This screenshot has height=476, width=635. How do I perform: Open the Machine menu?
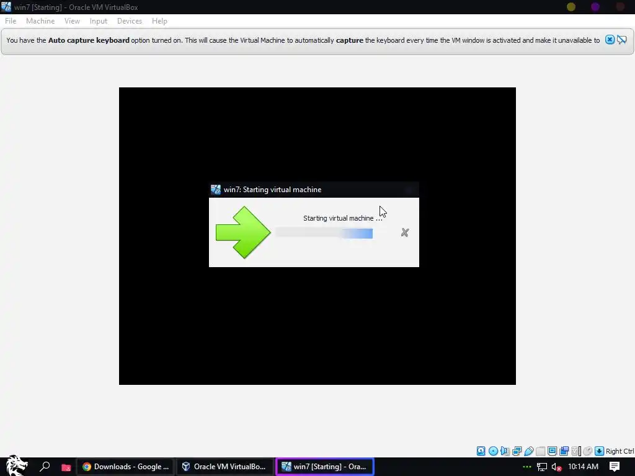tap(40, 21)
